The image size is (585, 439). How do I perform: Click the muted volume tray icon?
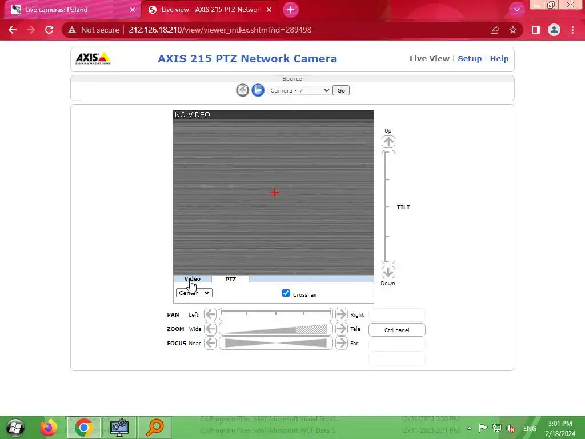tap(511, 428)
